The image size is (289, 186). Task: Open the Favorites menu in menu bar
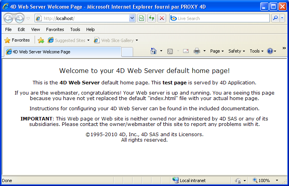pos(55,29)
